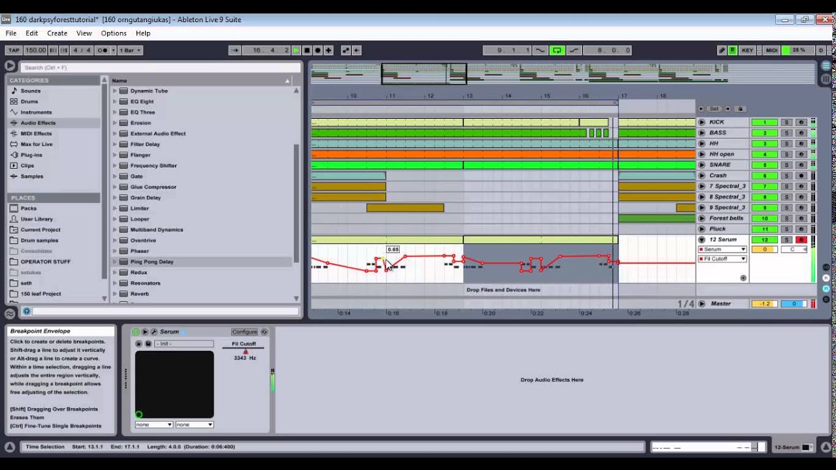Click the Serum add-automation-lane plus button
The image size is (836, 470).
(x=743, y=278)
